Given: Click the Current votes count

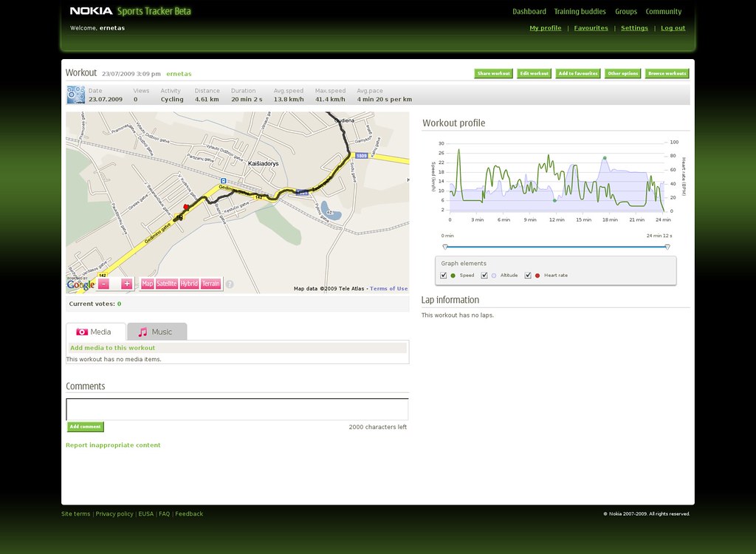Looking at the screenshot, I should (x=119, y=304).
